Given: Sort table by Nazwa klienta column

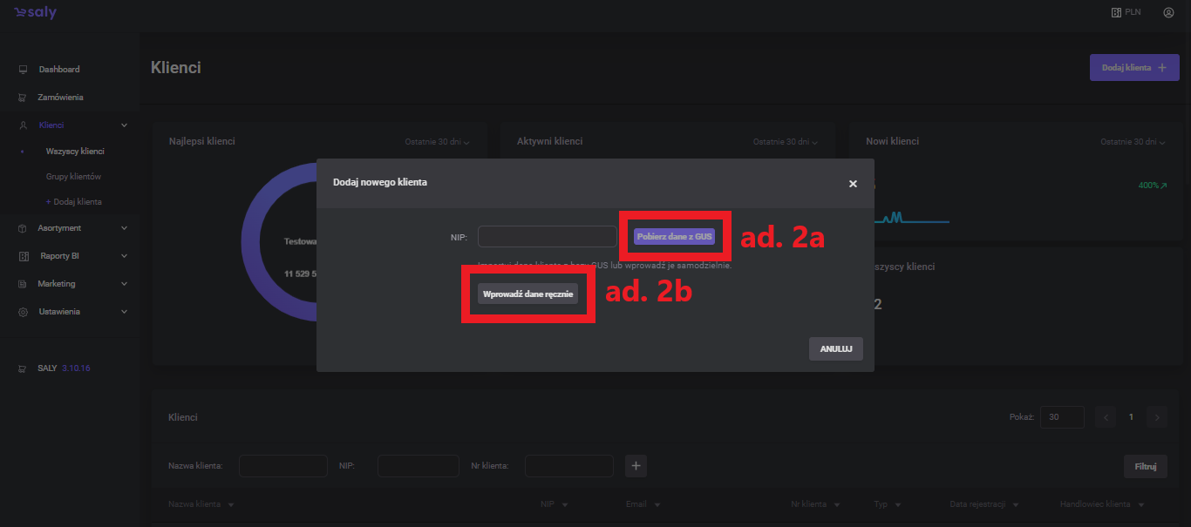Looking at the screenshot, I should [x=201, y=504].
